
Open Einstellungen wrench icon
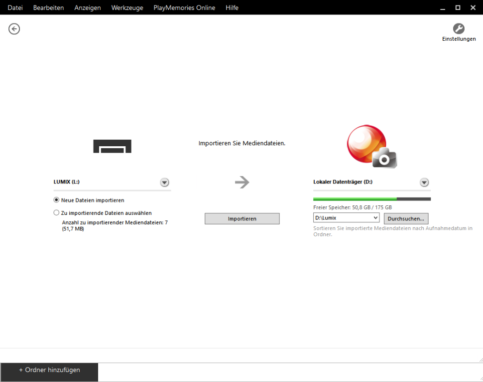459,29
